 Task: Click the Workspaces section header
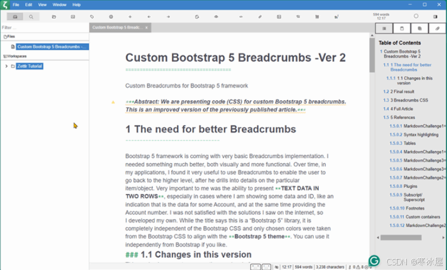pyautogui.click(x=15, y=56)
